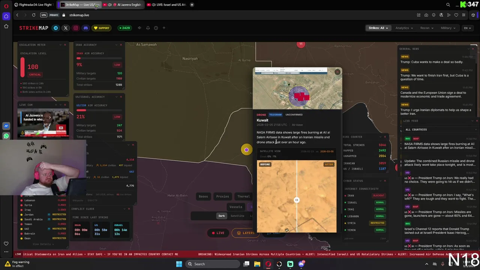The image size is (480, 270).
Task: Toggle the Vessels map layer
Action: 235,207
